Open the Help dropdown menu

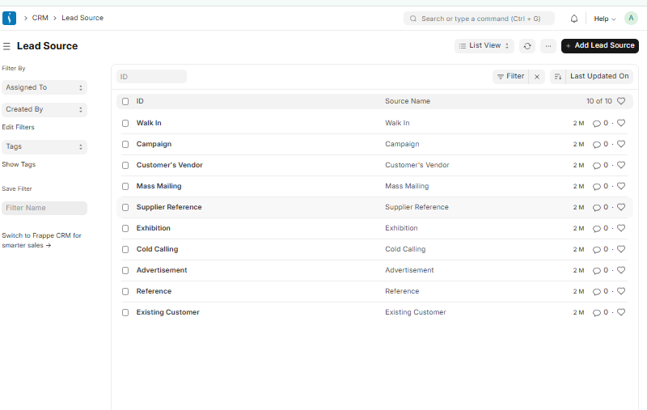(x=604, y=19)
